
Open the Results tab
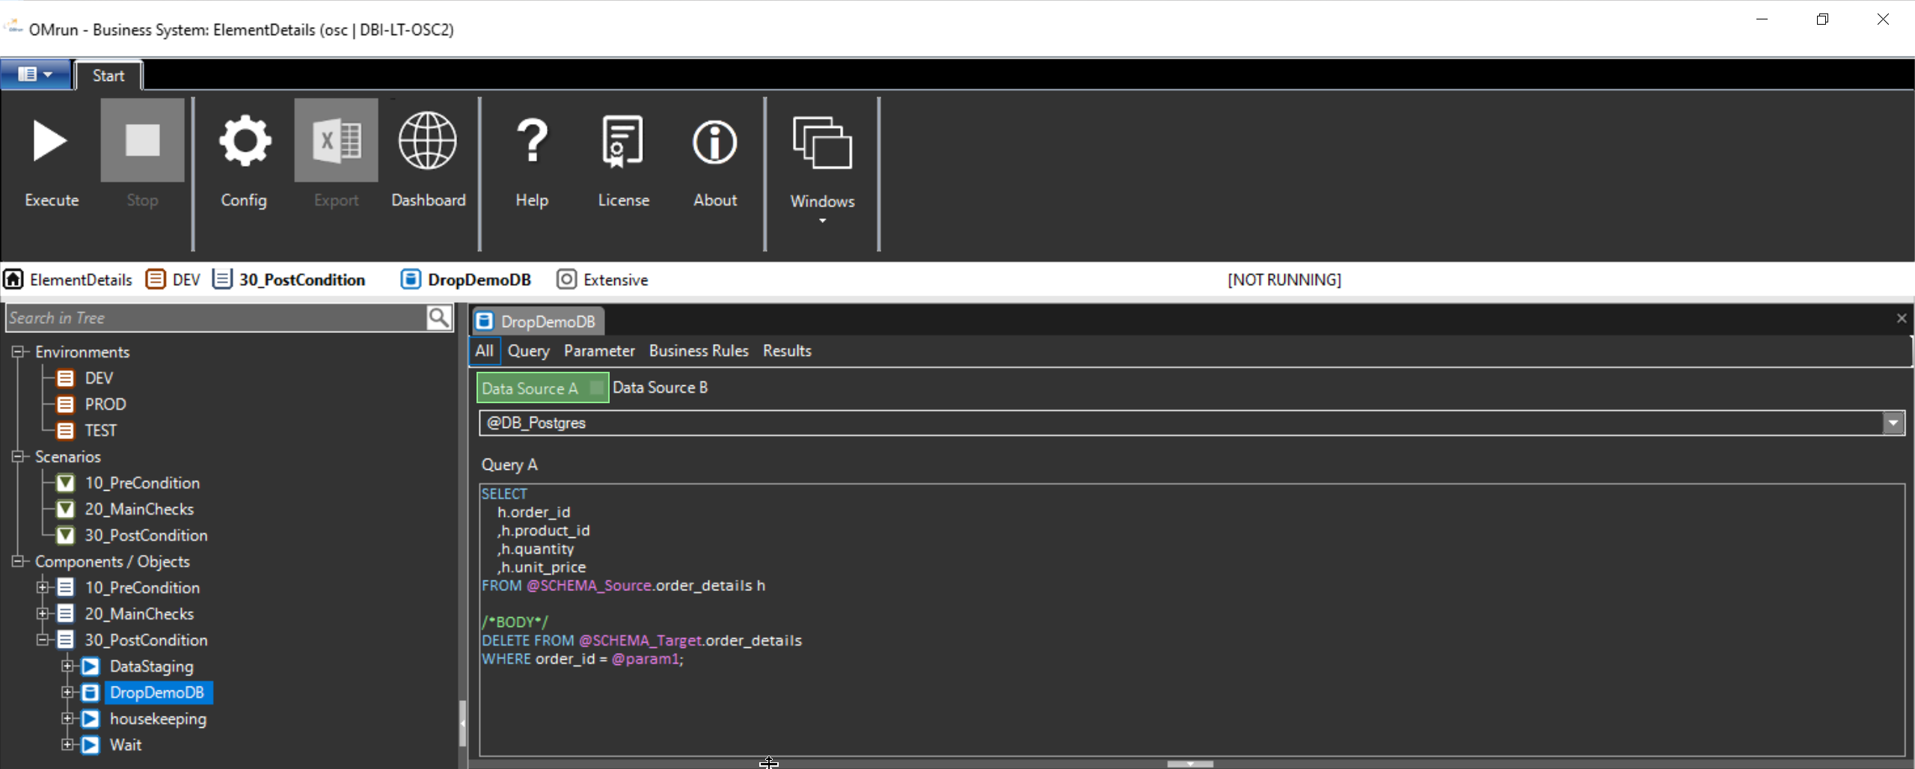coord(786,350)
